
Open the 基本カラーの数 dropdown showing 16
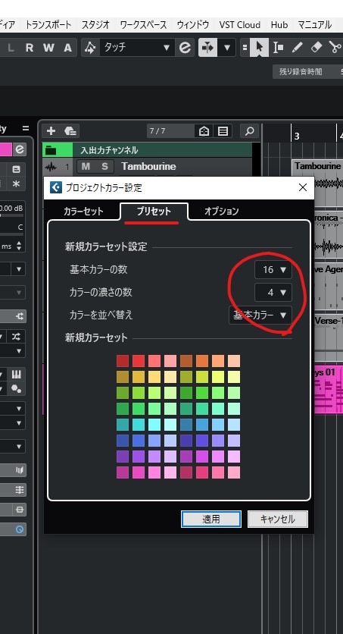click(x=273, y=269)
